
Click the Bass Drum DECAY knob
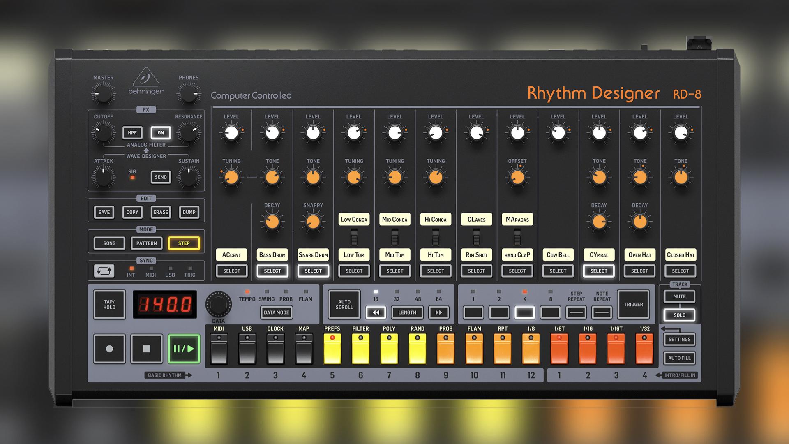[x=272, y=222]
